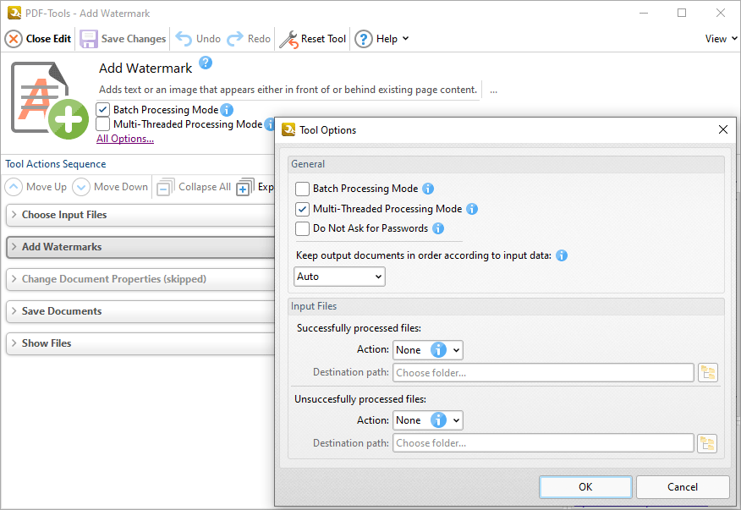Open Action dropdown for successfully processed files
This screenshot has width=741, height=510.
tap(428, 350)
